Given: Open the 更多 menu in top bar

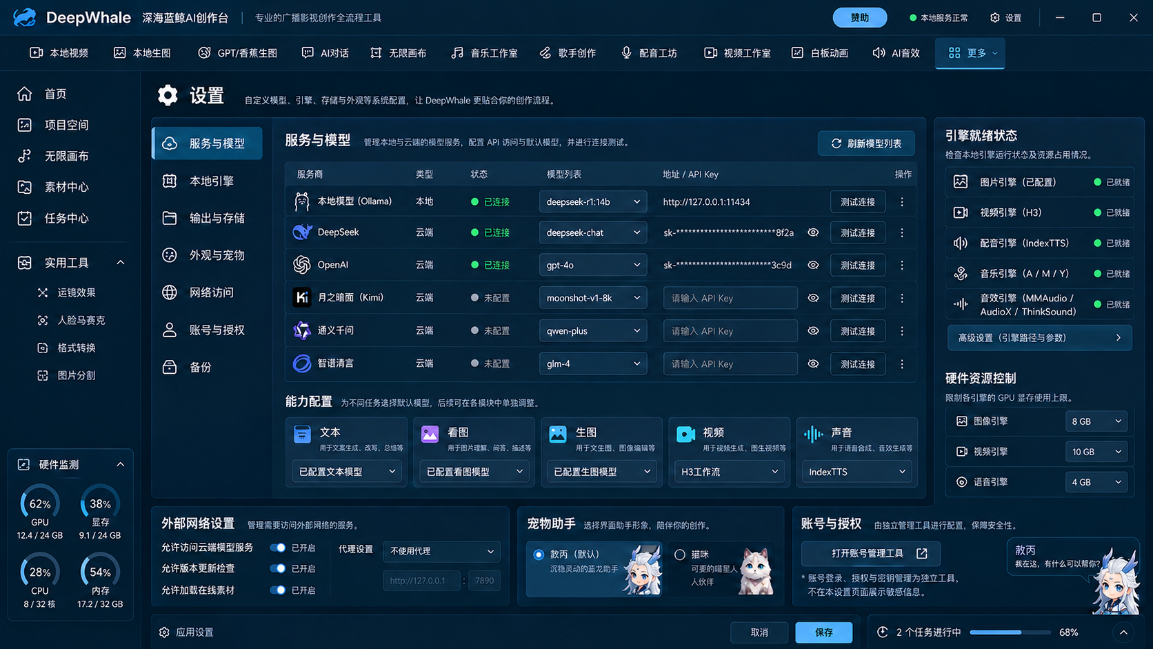Looking at the screenshot, I should coord(970,52).
